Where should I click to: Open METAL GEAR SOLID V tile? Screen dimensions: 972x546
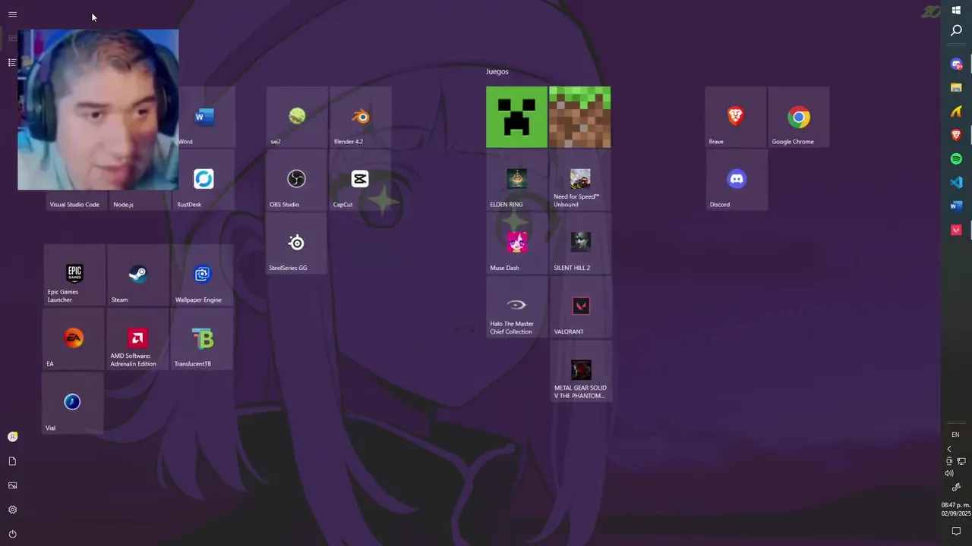580,371
